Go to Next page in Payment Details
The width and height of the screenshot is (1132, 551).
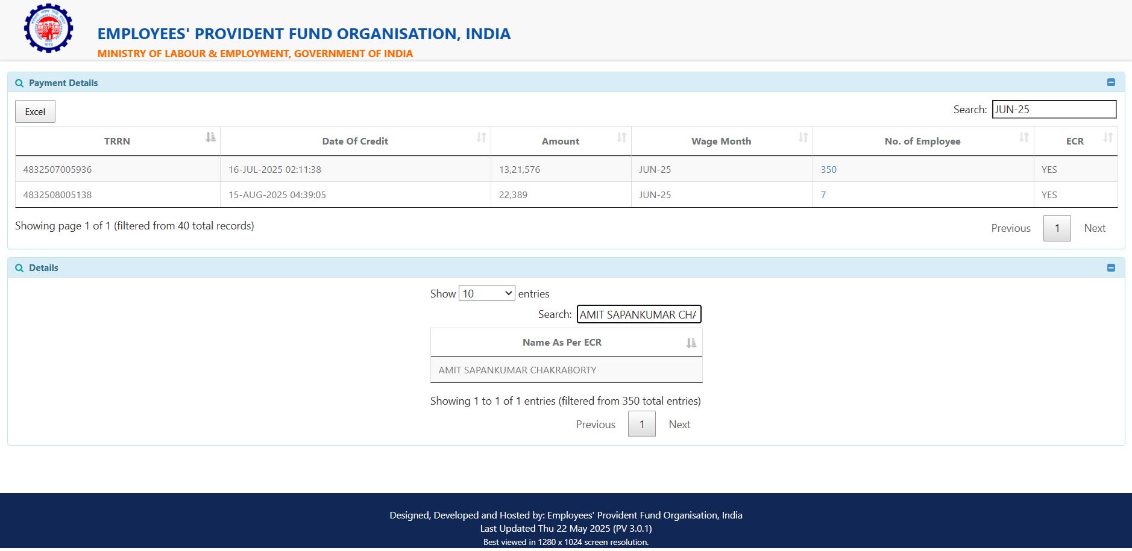tap(1094, 228)
